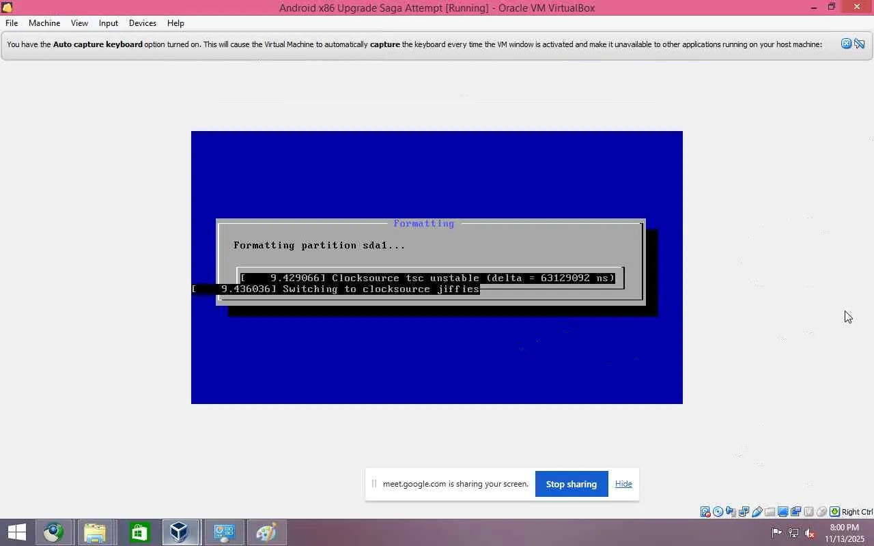Viewport: 874px width, 546px height.
Task: Click the shared folders status icon
Action: pos(770,512)
